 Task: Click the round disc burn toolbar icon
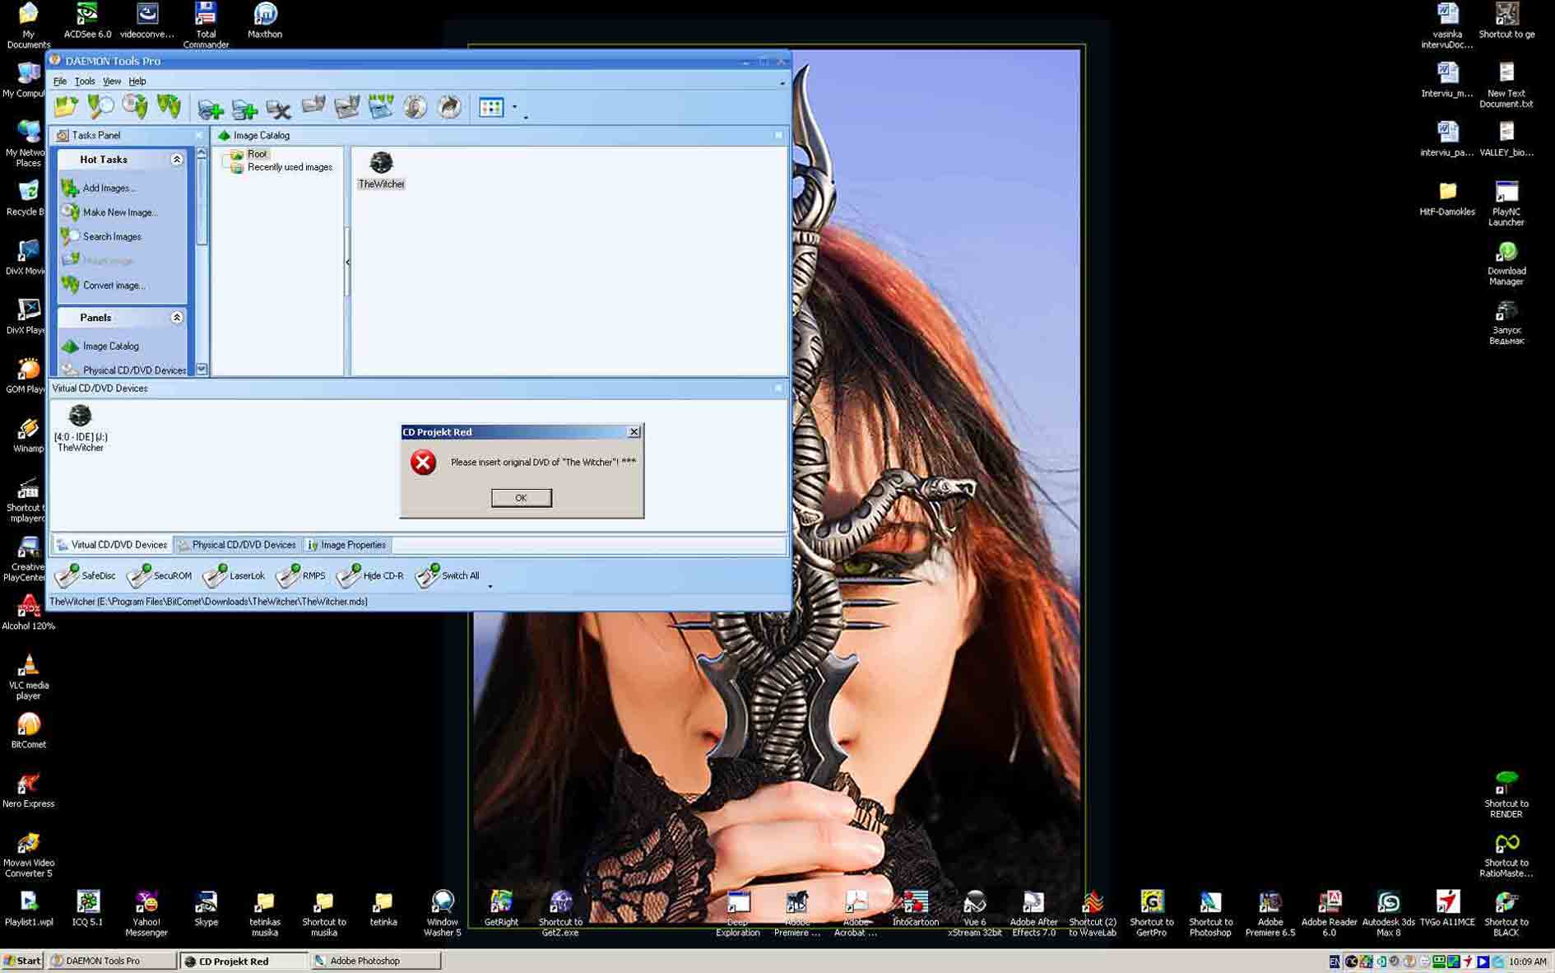(x=415, y=106)
